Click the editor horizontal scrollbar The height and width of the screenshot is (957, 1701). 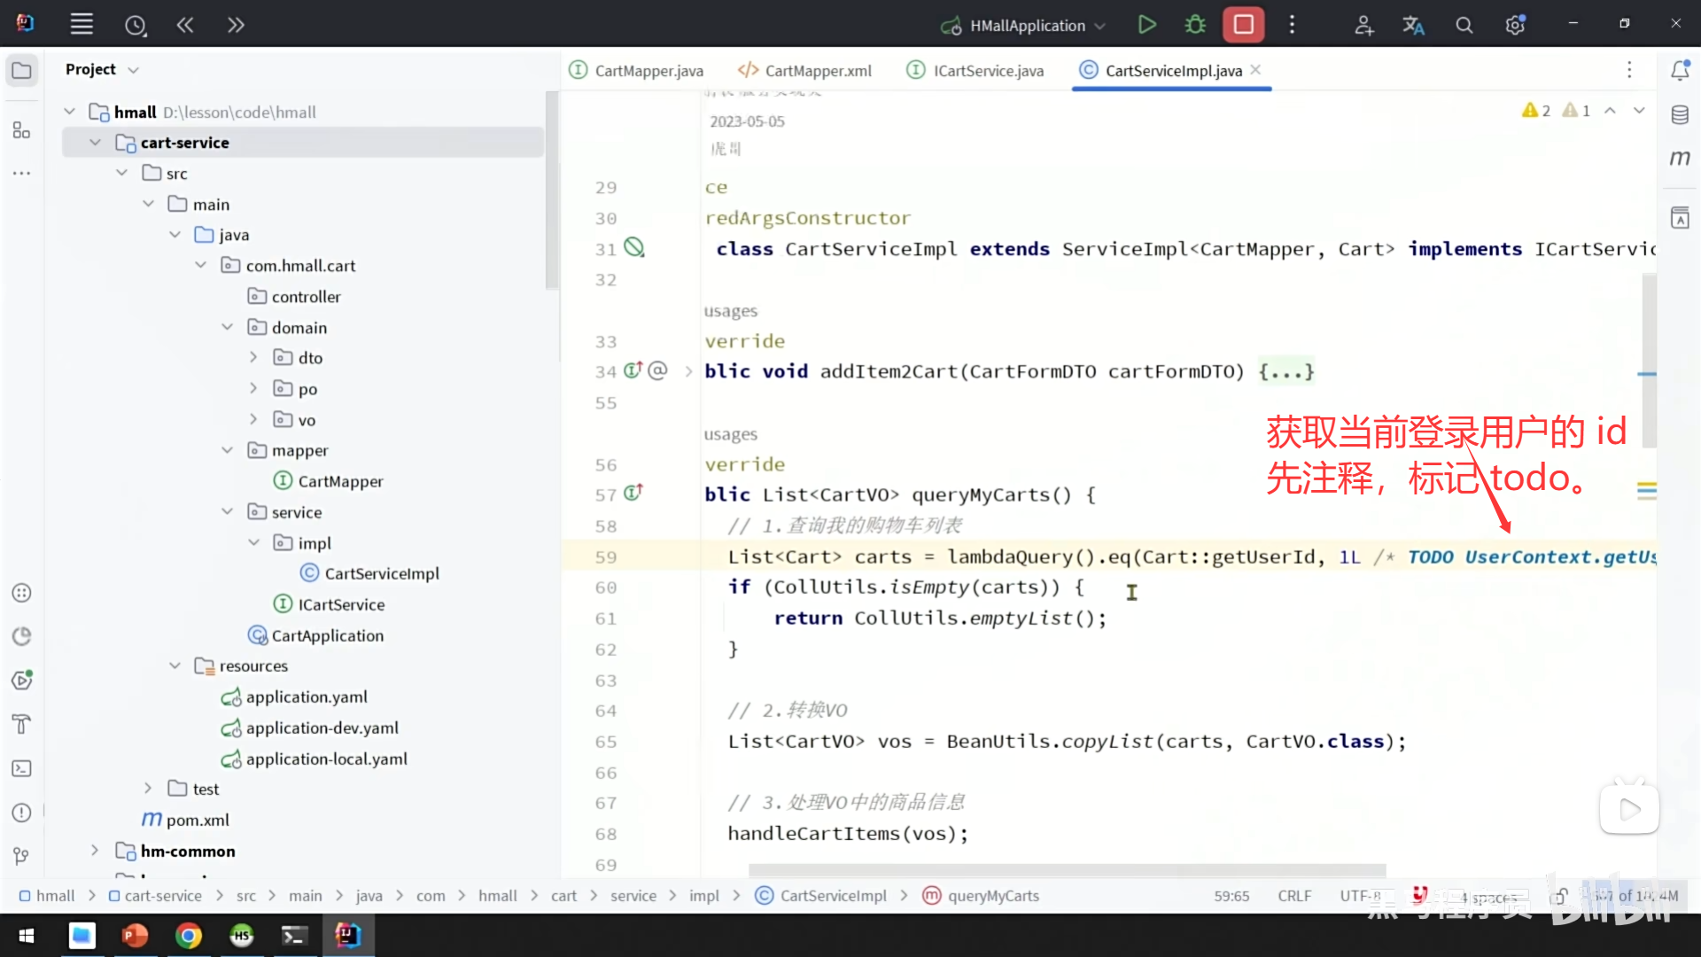click(x=1067, y=870)
